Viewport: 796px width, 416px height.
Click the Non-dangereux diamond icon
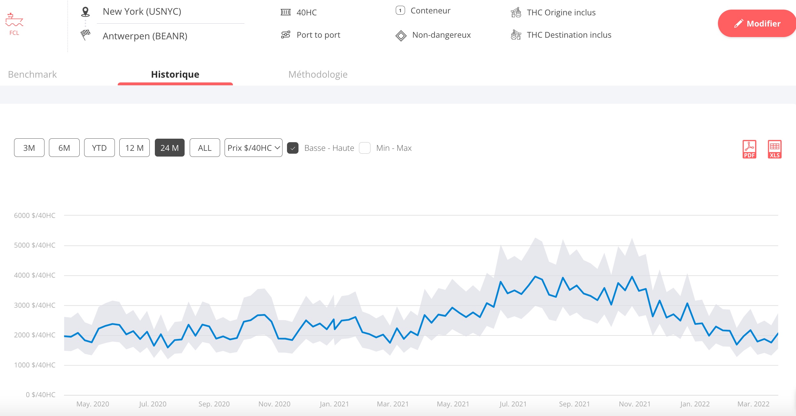point(401,35)
